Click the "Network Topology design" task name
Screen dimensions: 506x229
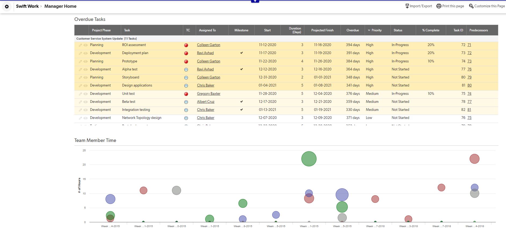point(142,118)
